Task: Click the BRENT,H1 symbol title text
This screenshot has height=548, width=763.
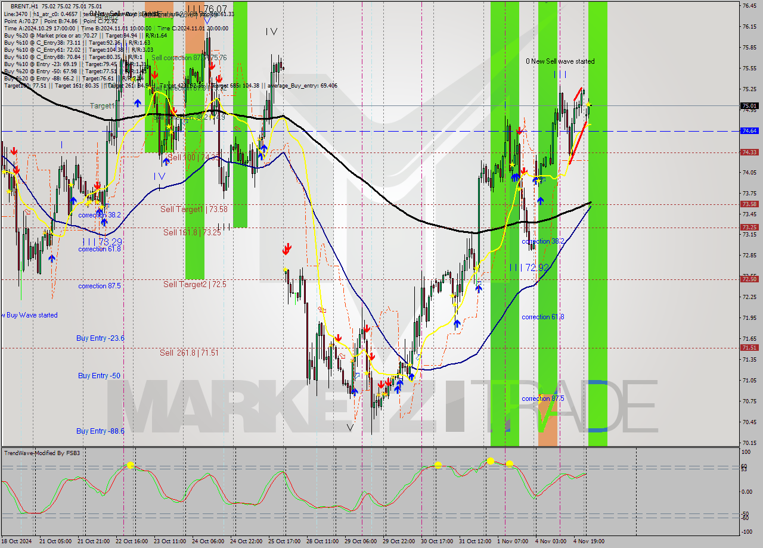Action: (24, 6)
